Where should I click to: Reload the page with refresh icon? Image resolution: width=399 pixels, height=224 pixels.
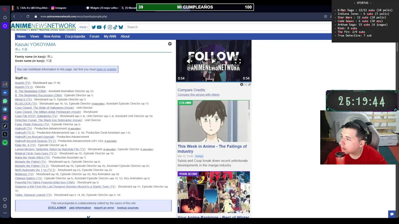(28, 16)
